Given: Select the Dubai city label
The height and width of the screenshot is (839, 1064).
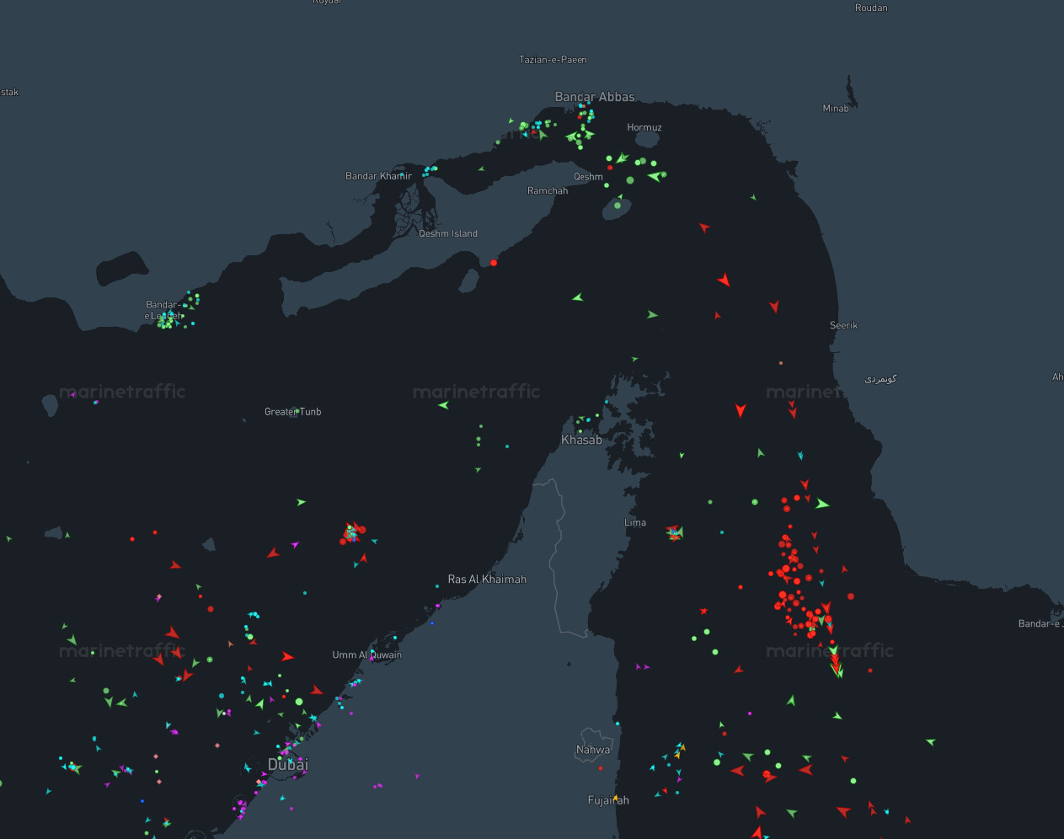Looking at the screenshot, I should [288, 764].
